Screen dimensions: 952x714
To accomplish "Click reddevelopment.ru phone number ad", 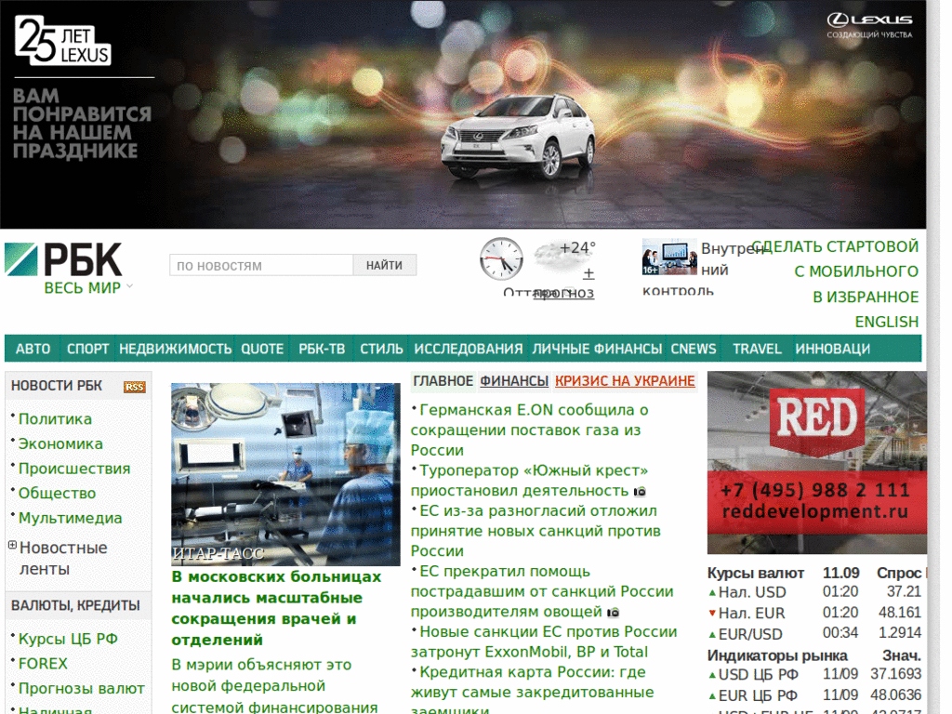I will (x=815, y=501).
